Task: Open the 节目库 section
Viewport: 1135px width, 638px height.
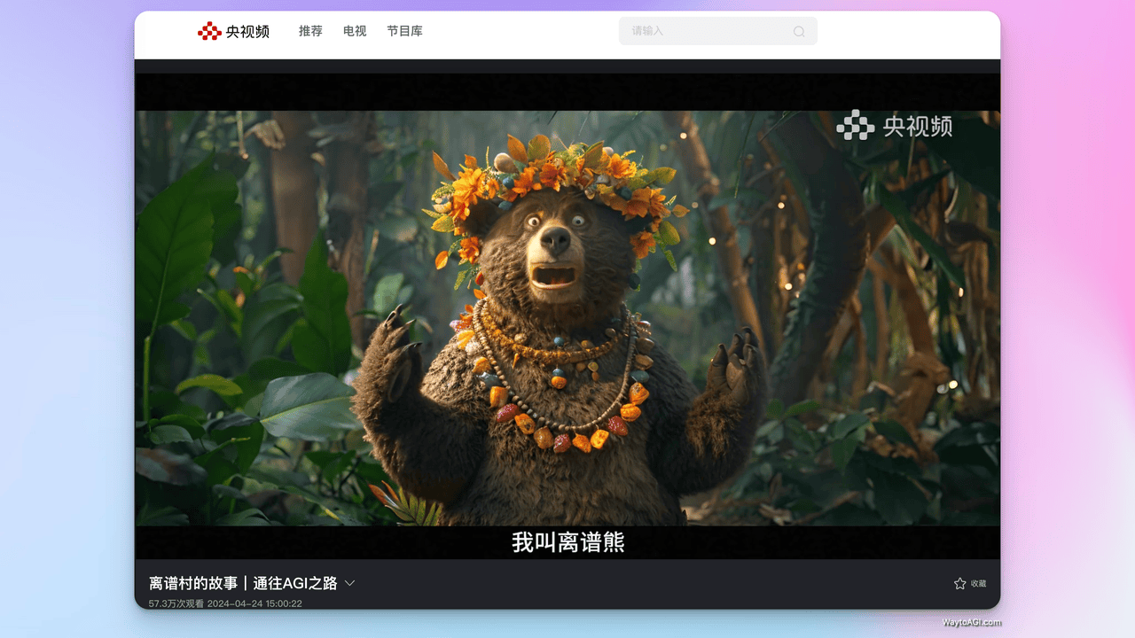Action: click(404, 30)
